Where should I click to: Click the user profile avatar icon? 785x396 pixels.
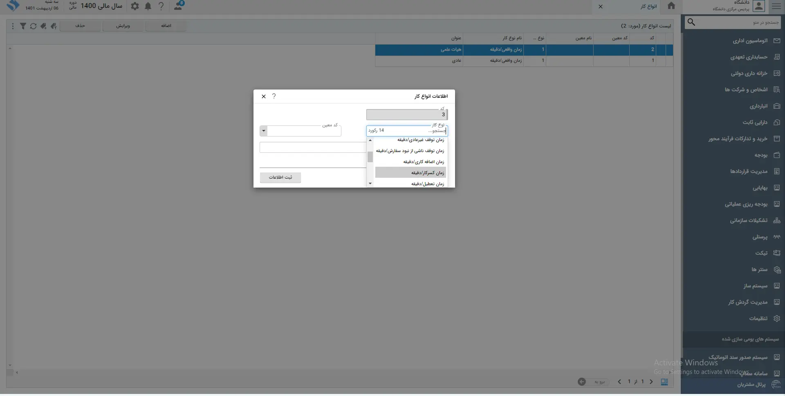759,6
